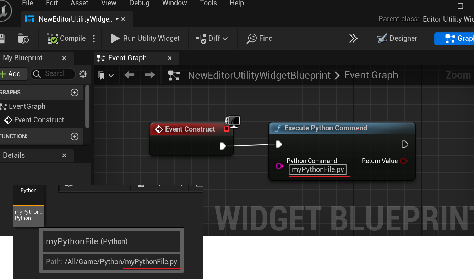The image size is (474, 279).
Task: Compile the blueprint
Action: click(67, 38)
